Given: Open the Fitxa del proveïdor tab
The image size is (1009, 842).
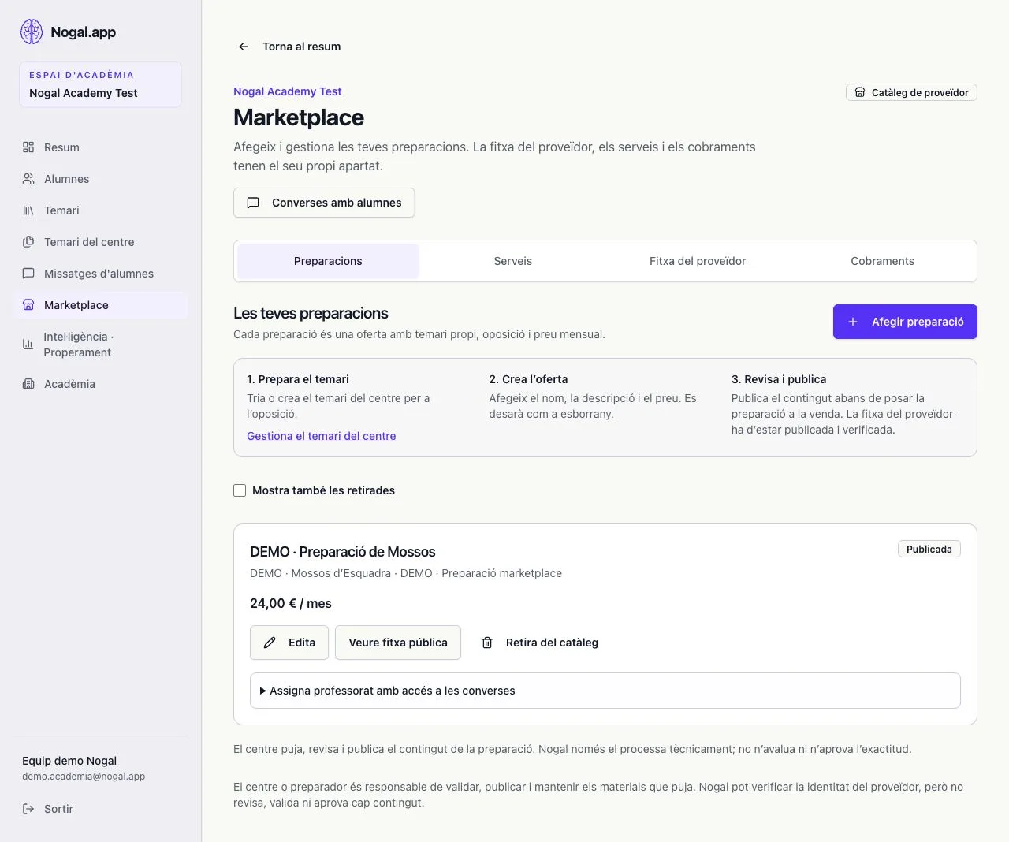Looking at the screenshot, I should (x=698, y=261).
